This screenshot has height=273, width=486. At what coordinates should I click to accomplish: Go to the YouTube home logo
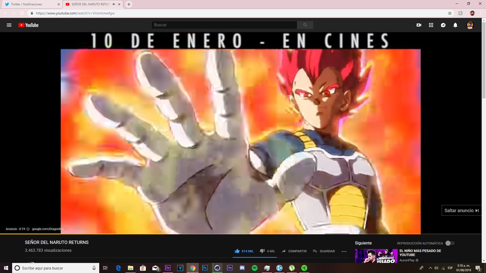[x=28, y=25]
